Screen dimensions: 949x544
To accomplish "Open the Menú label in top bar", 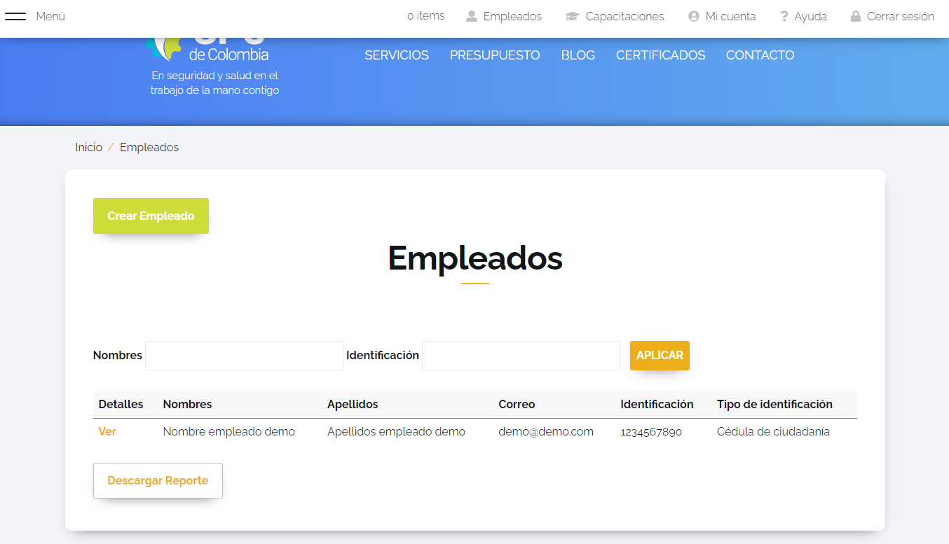I will click(50, 16).
